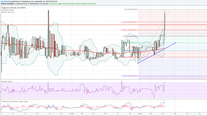Screen dimensions: 207x116
Task: Open the aayushjindal author link
Action: coord(6,1)
